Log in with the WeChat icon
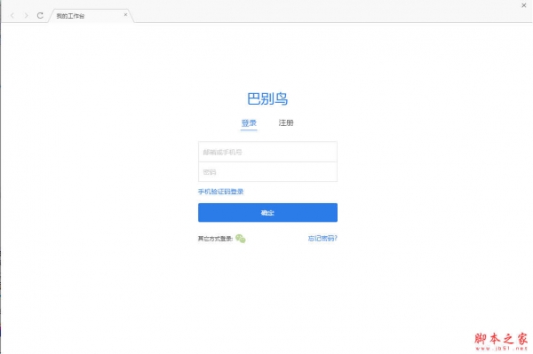Viewport: 533px width, 354px height. 241,239
